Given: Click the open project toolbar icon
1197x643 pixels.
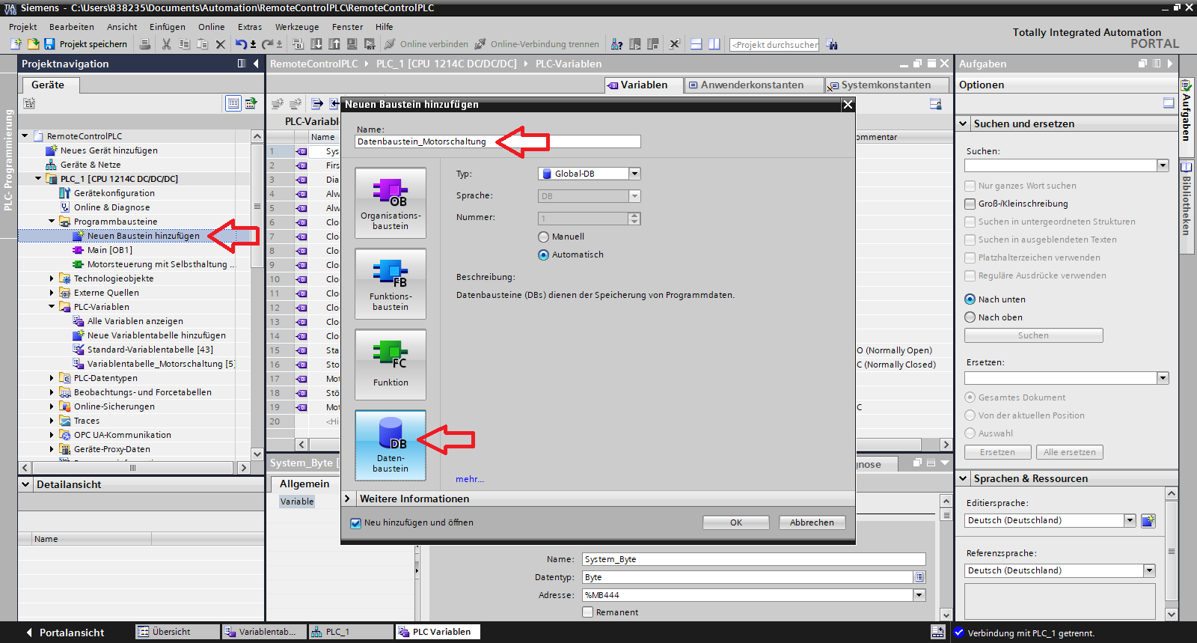Looking at the screenshot, I should pos(32,44).
